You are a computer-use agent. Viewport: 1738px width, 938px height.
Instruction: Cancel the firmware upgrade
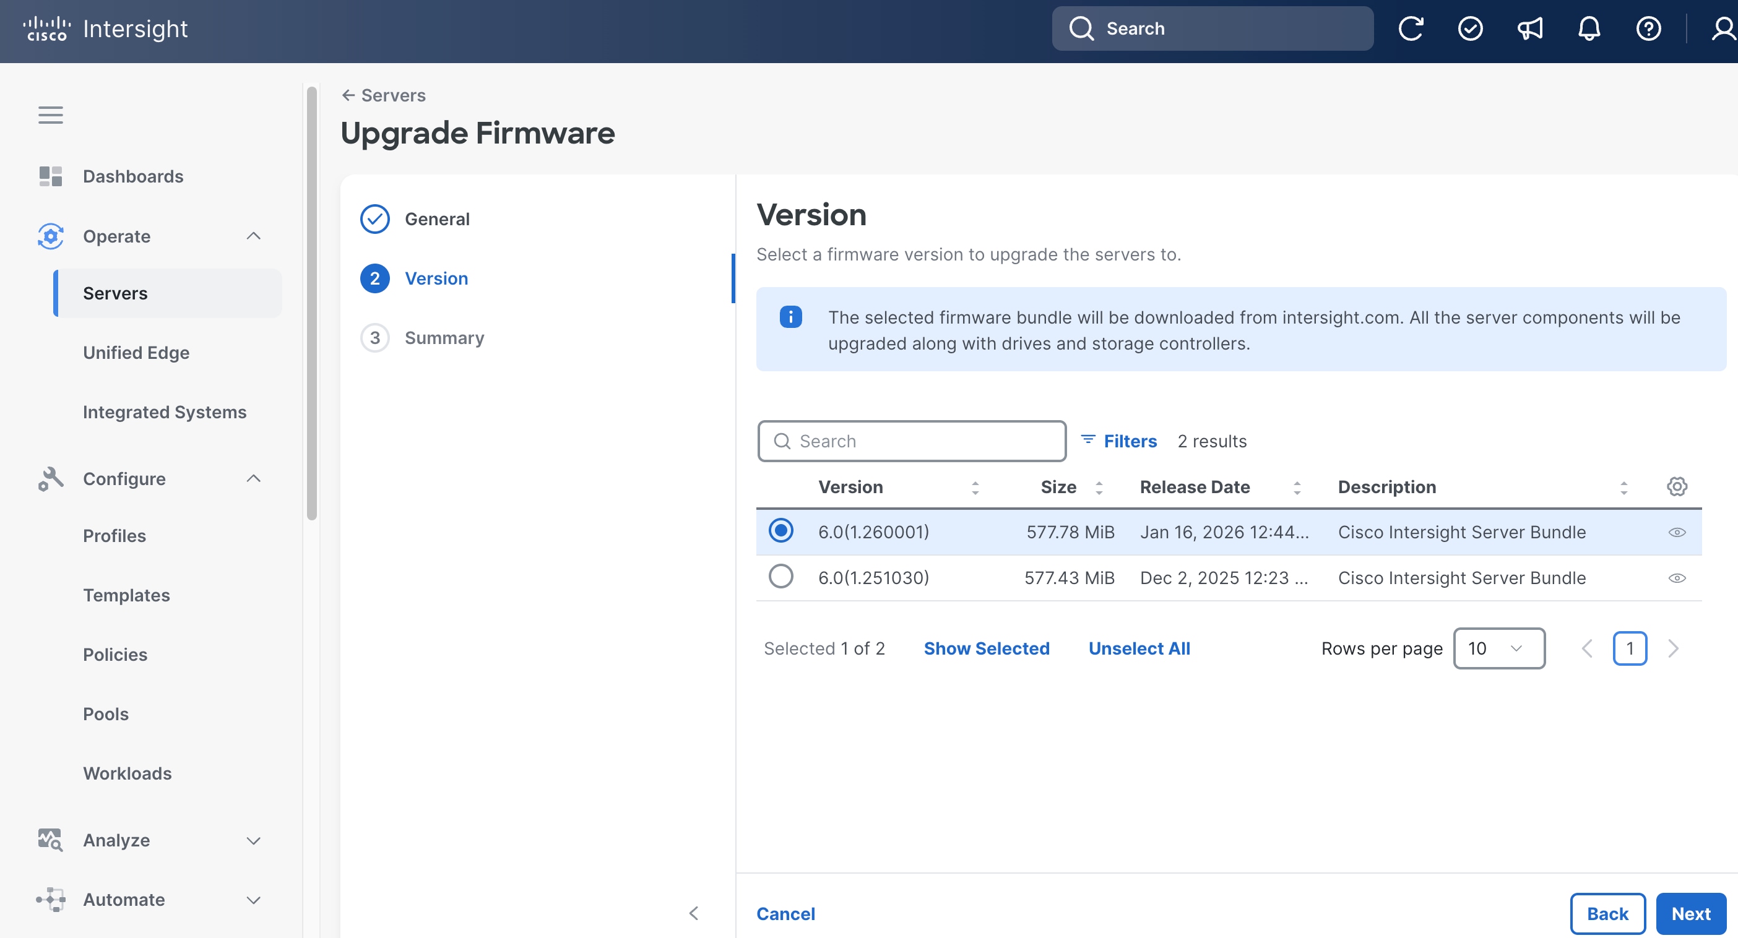(785, 914)
